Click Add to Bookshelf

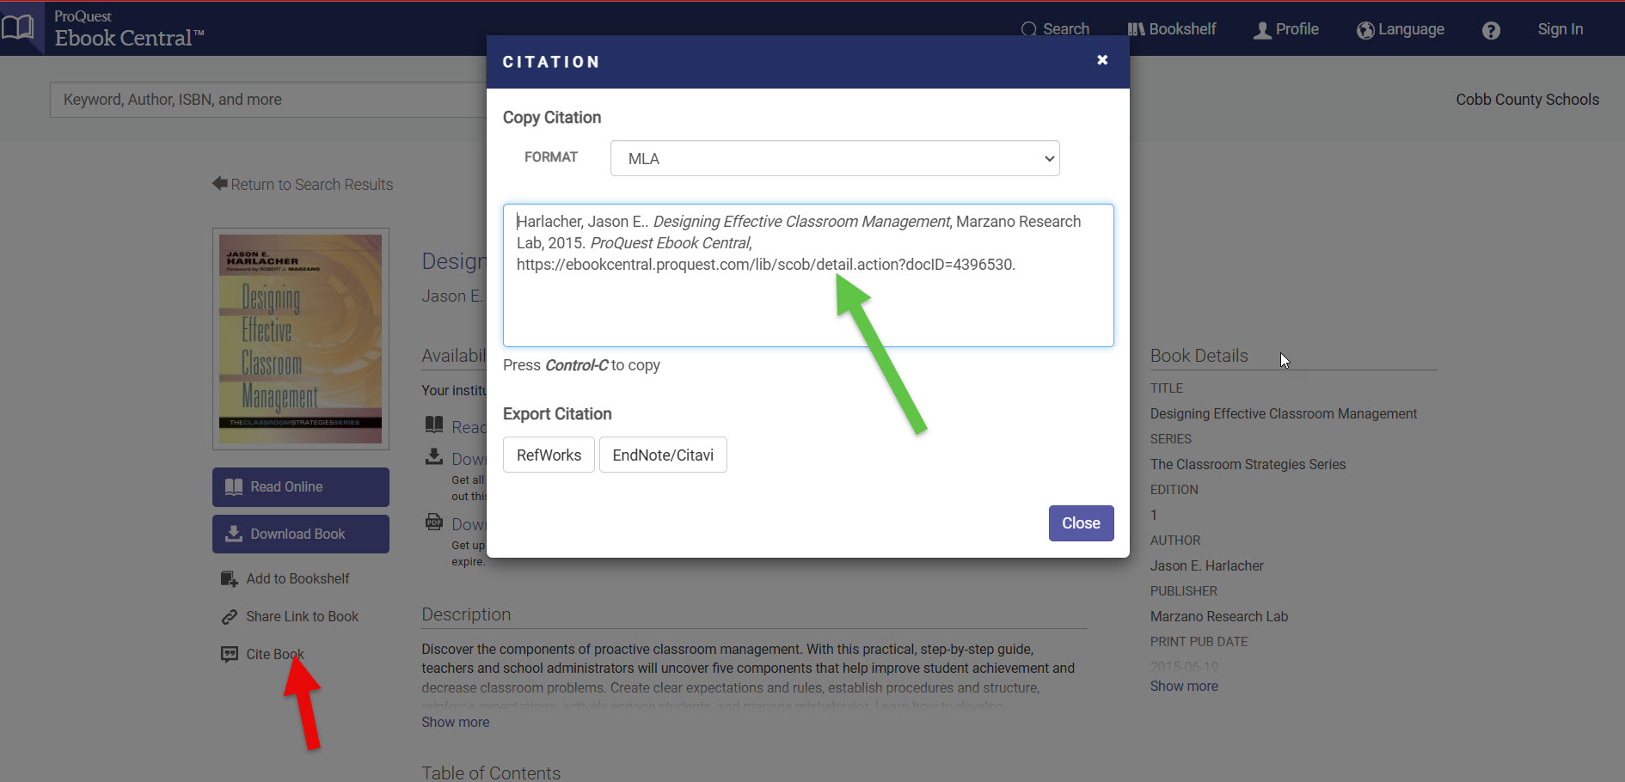pyautogui.click(x=297, y=578)
